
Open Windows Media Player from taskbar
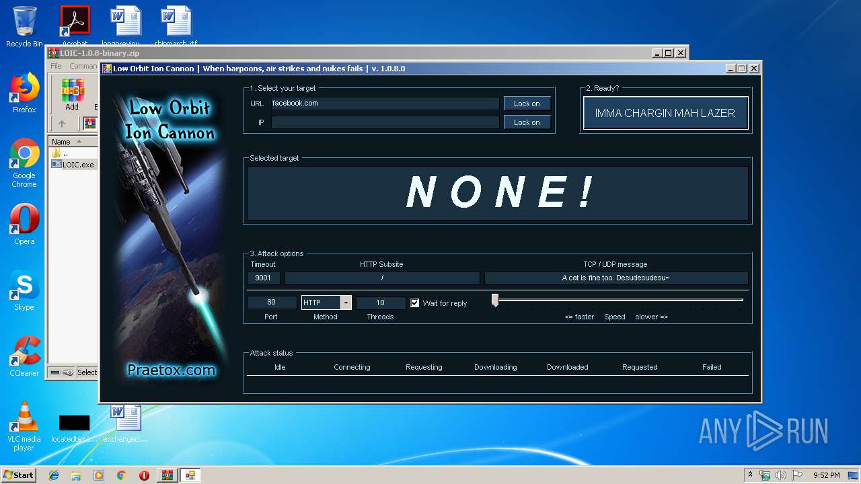click(99, 475)
